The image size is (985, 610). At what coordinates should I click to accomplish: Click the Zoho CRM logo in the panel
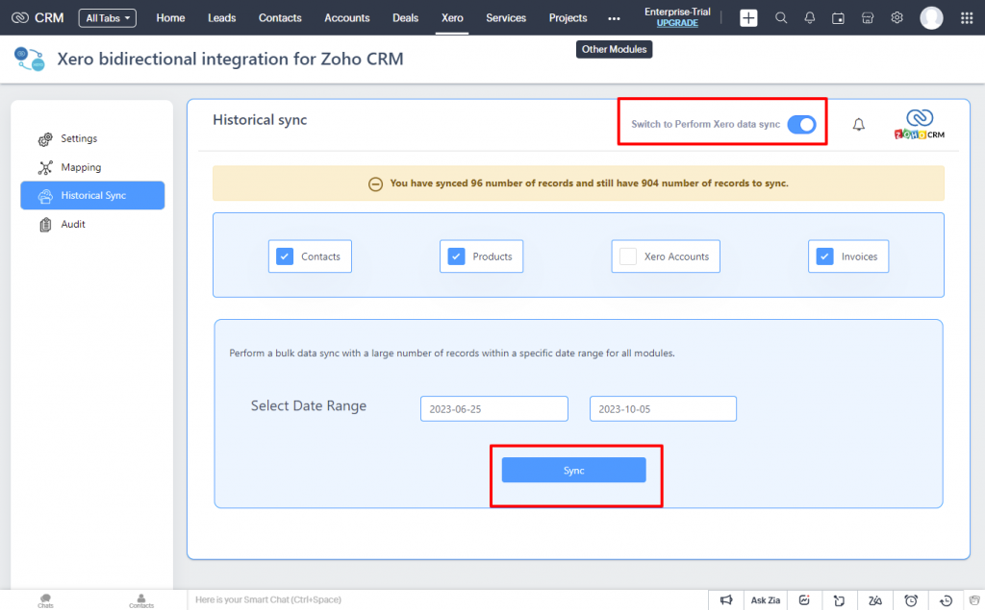pos(919,124)
